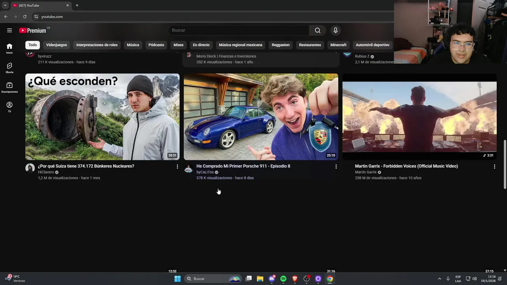Go back with the browser back arrow
The height and width of the screenshot is (285, 507).
click(x=6, y=17)
